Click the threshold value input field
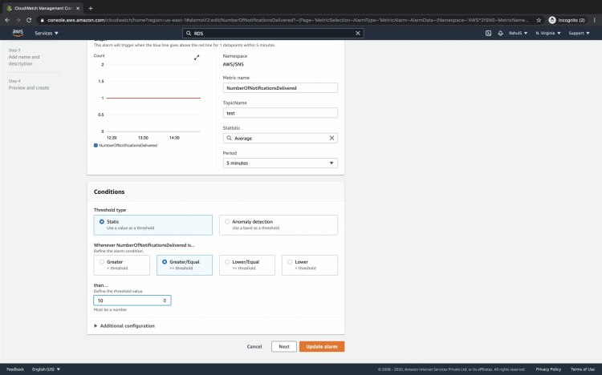Image resolution: width=602 pixels, height=375 pixels. pyautogui.click(x=128, y=300)
